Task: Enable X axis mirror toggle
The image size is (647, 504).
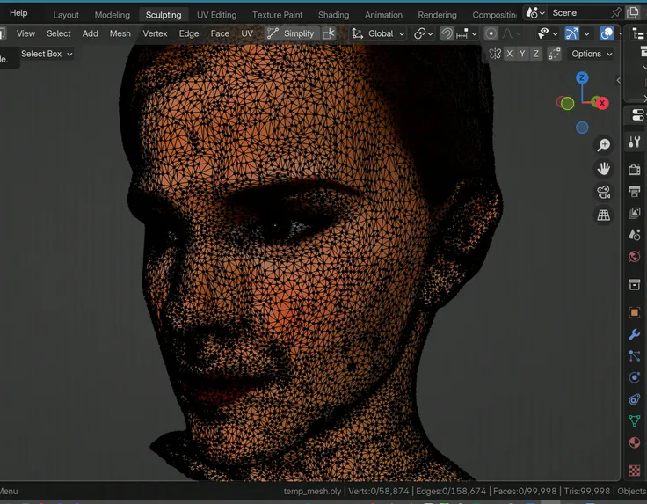Action: [509, 54]
